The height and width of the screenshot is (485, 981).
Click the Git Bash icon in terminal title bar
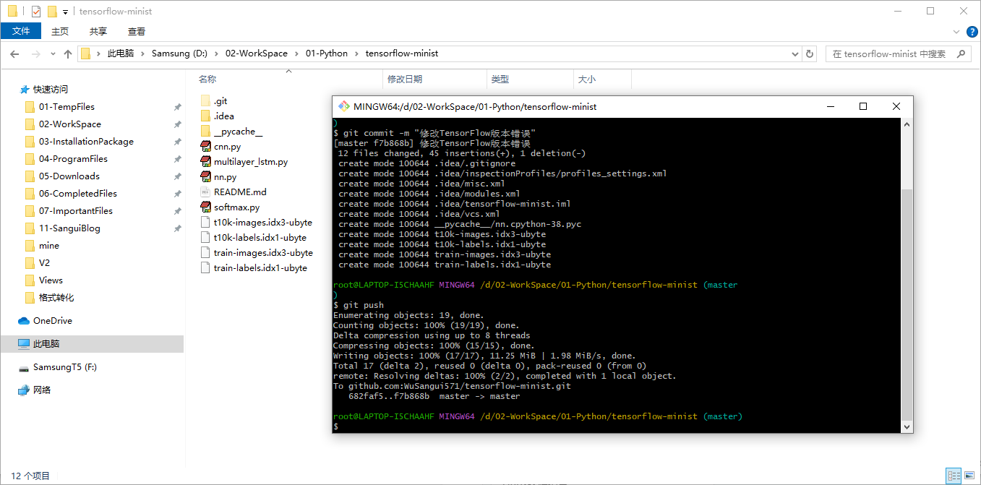click(x=343, y=106)
